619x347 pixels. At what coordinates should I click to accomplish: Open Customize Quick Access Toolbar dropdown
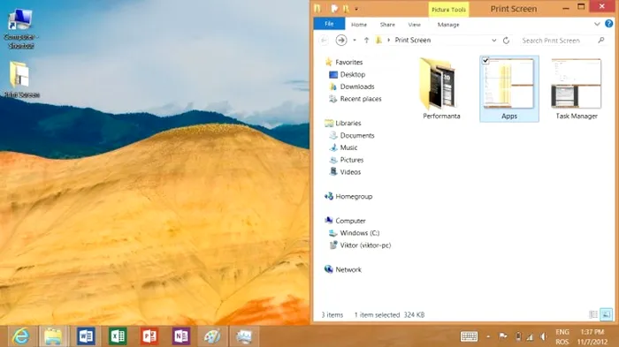coord(356,9)
